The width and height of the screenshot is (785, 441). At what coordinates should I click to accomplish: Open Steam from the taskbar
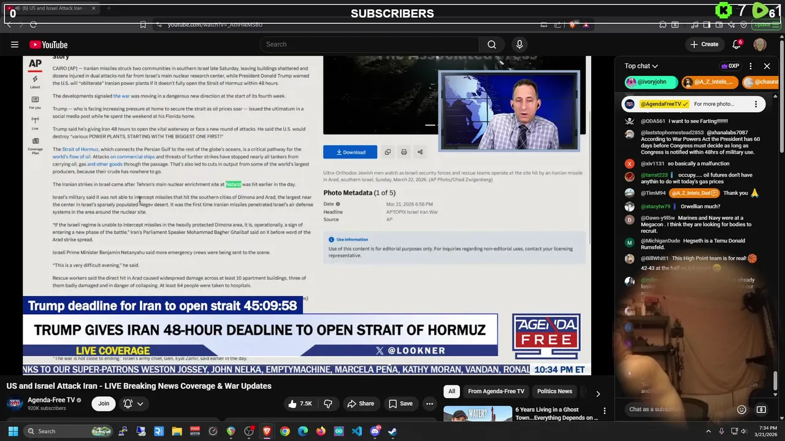[392, 431]
